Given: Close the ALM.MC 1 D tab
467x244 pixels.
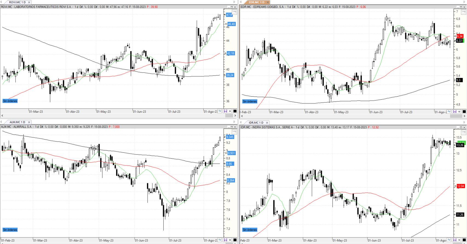Looking at the screenshot, I should click(x=29, y=122).
